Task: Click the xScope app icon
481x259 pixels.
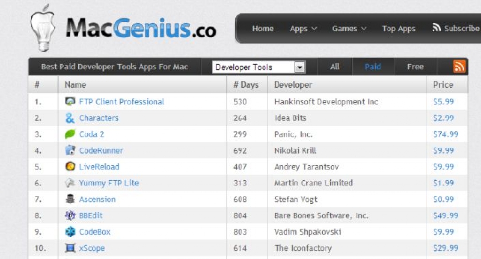Action: [x=70, y=248]
